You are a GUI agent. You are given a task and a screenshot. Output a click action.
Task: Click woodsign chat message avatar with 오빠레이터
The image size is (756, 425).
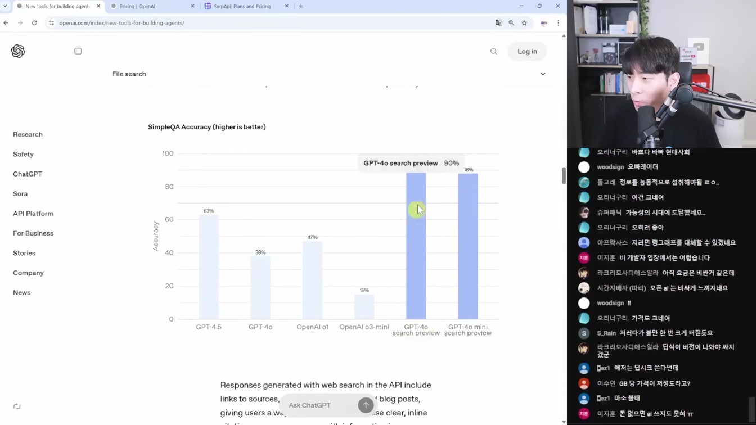click(584, 167)
